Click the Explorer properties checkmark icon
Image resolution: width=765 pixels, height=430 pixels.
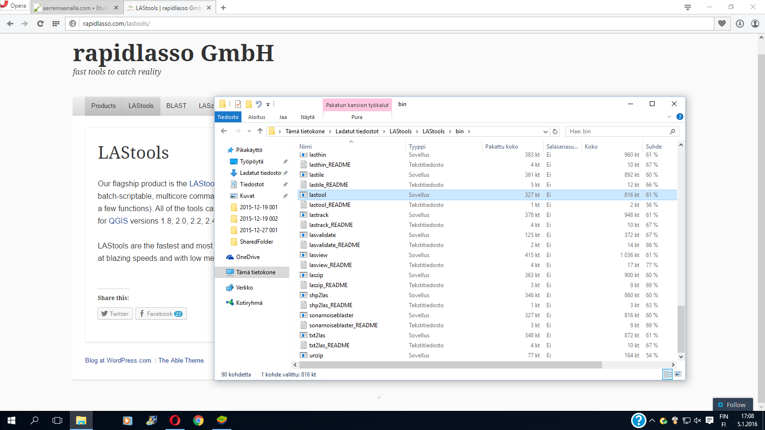point(238,104)
